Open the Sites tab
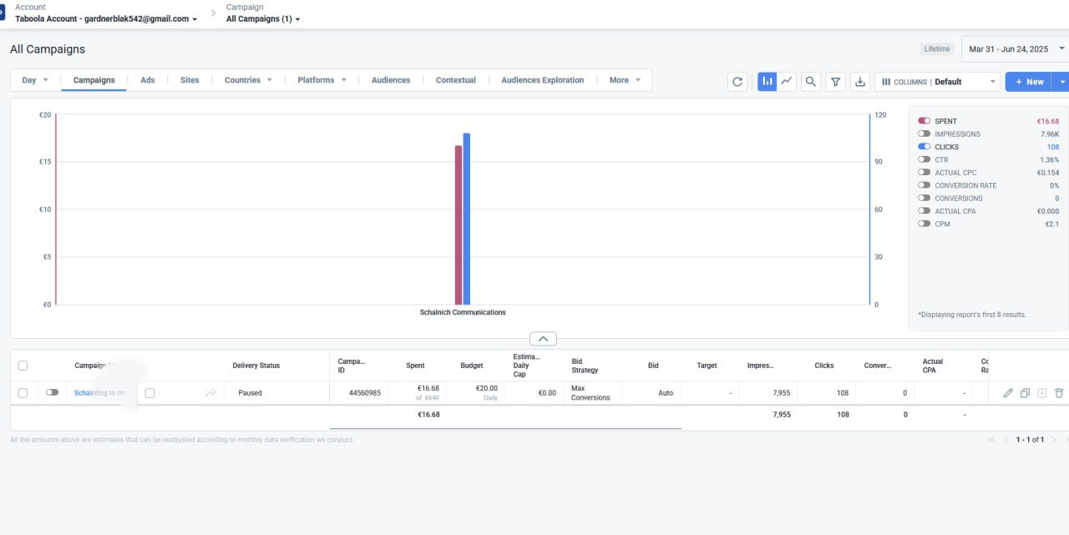Viewport: 1069px width, 535px height. click(189, 79)
